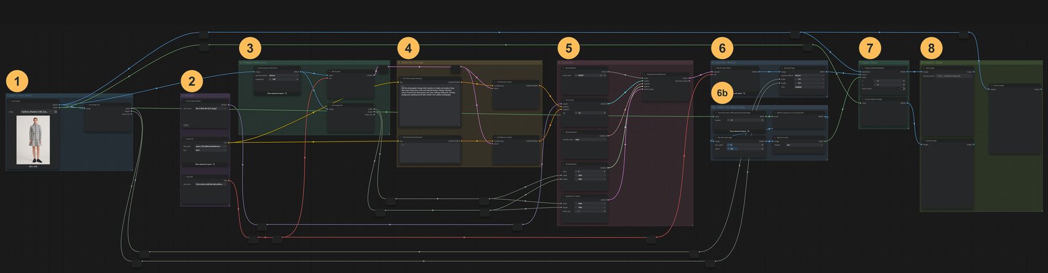The width and height of the screenshot is (1048, 273).
Task: Open sampler_name dropdown showing euler
Action: [591, 139]
